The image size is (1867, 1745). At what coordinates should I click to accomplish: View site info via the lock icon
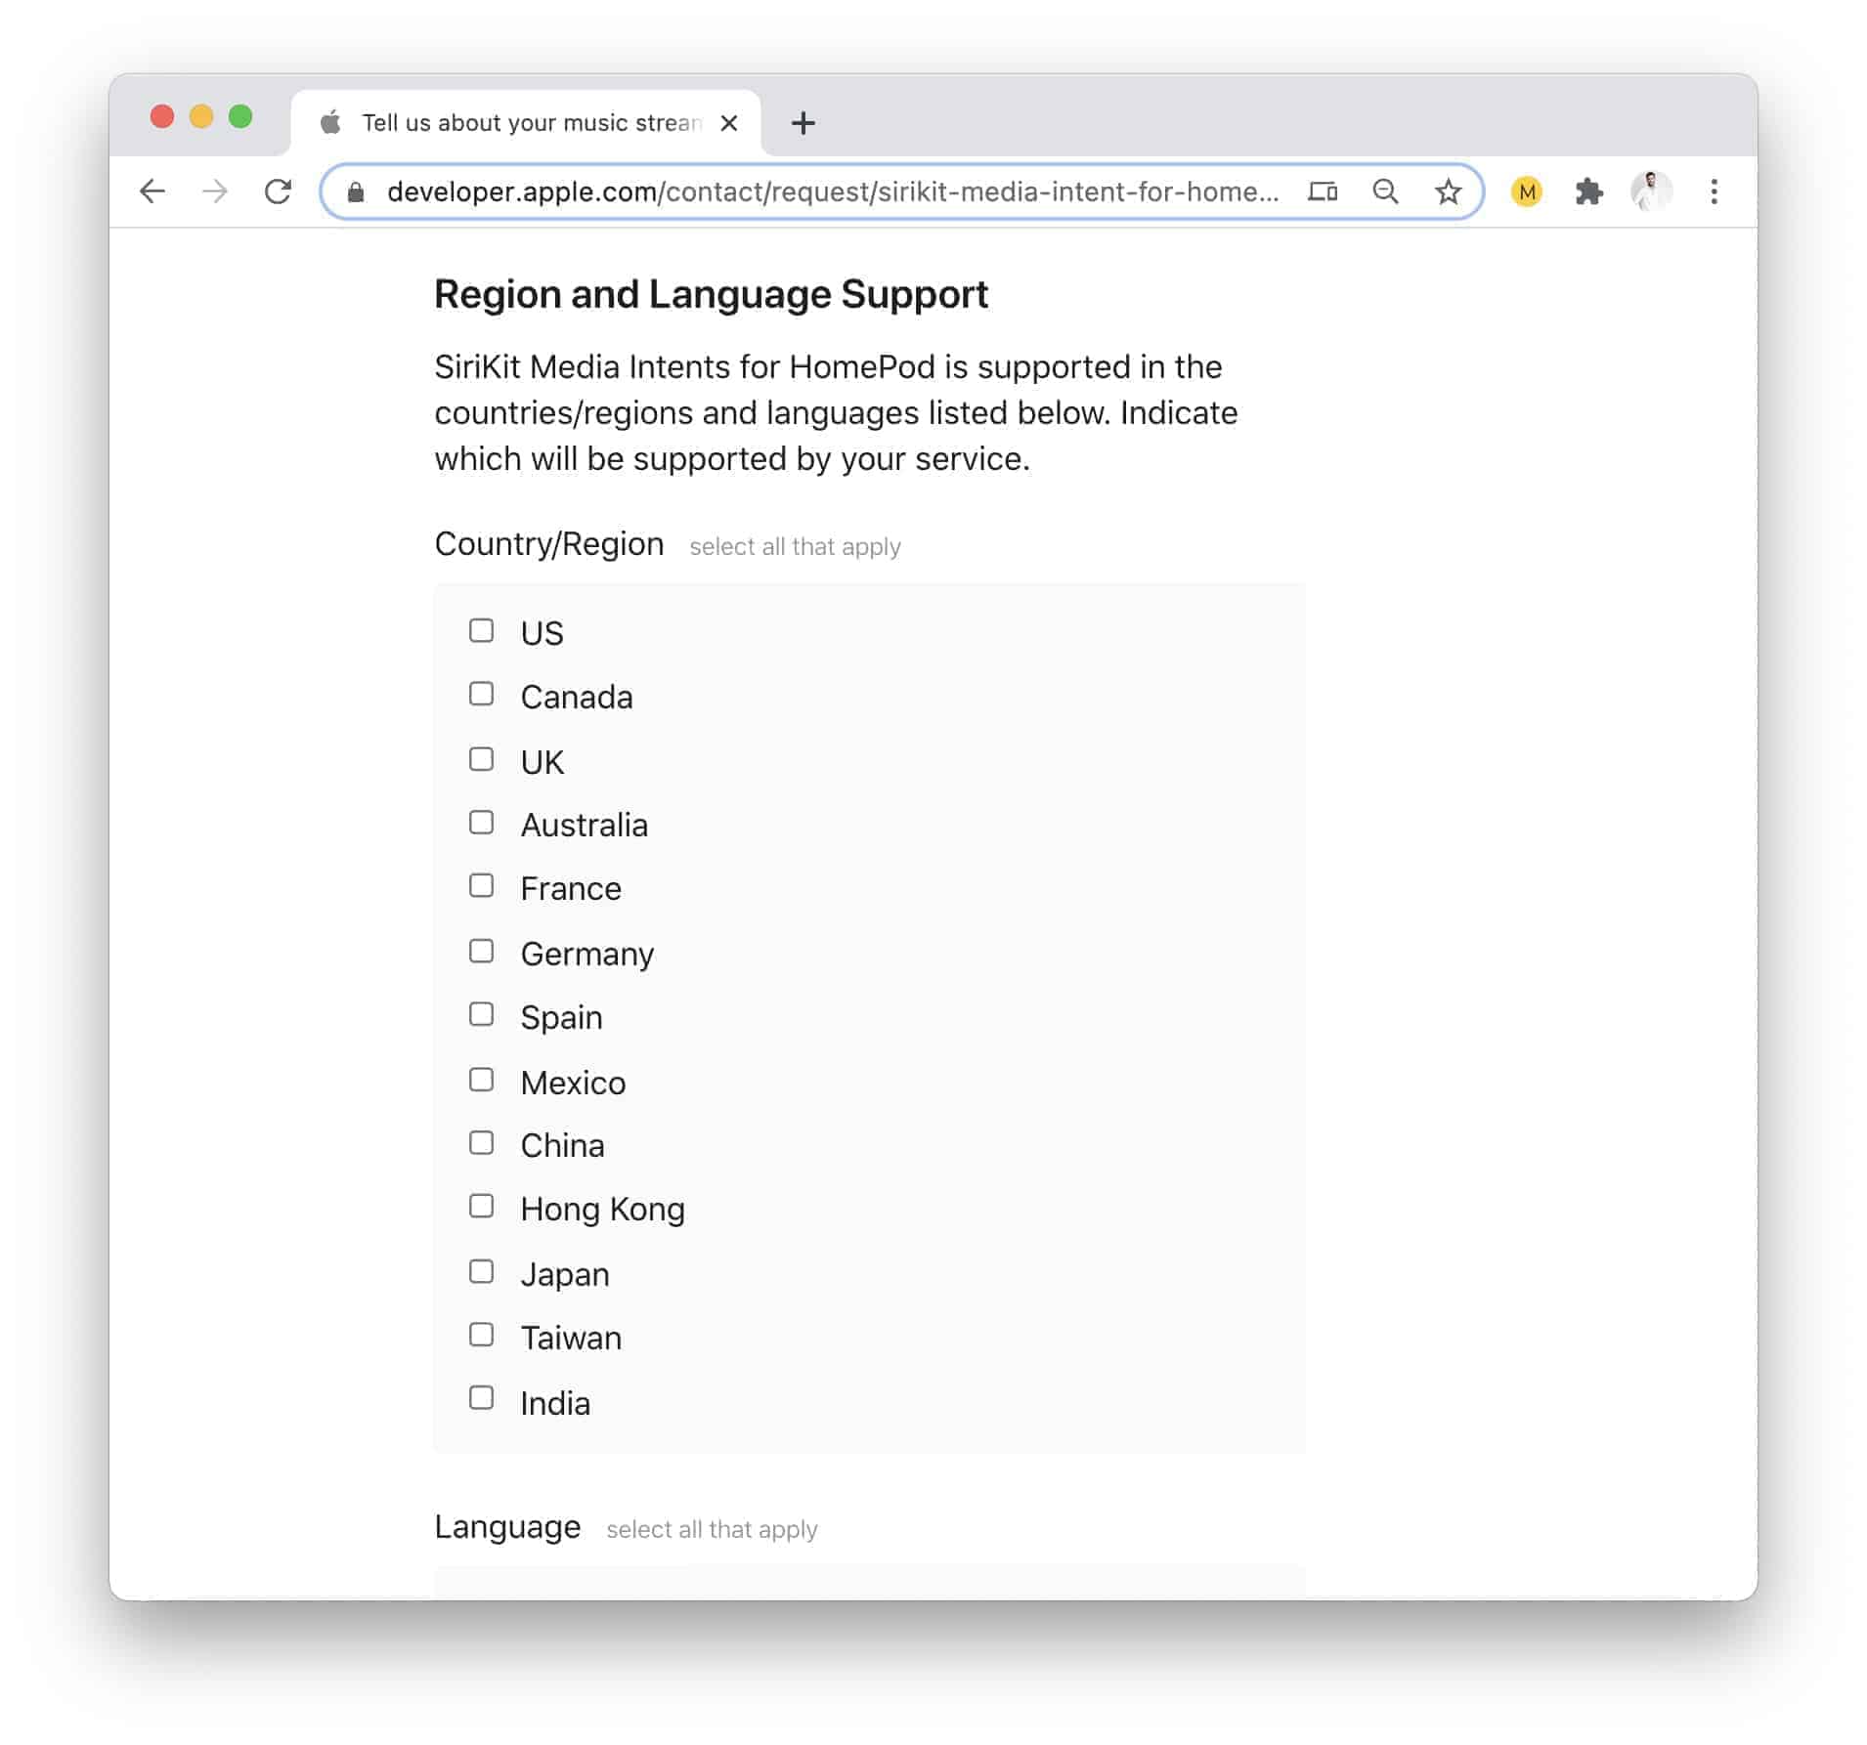356,192
